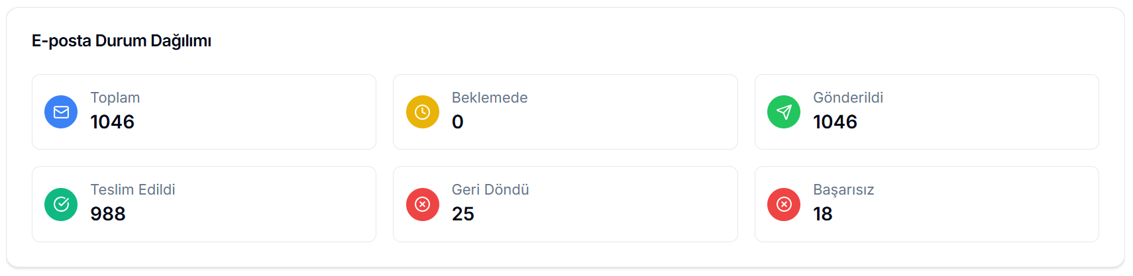Click the 1046 value under Toplam
This screenshot has height=276, width=1133.
113,122
